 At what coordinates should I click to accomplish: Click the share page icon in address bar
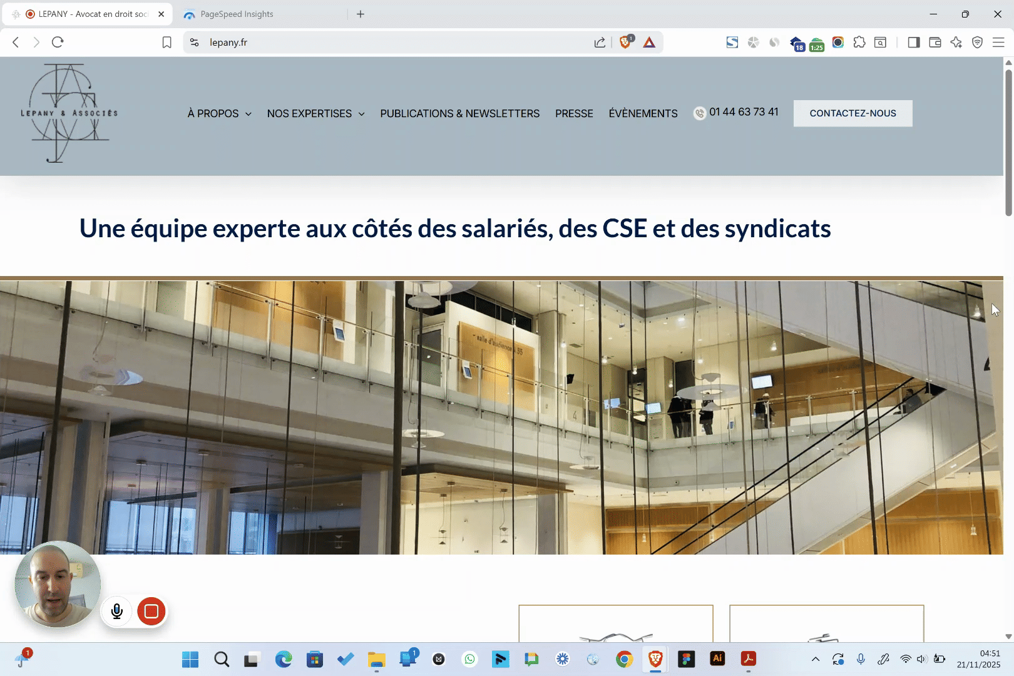[x=600, y=42]
